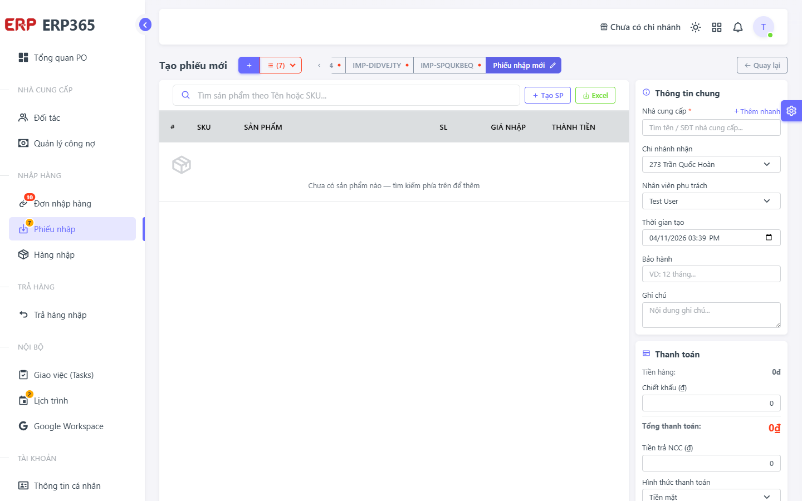Expand the (7) open slips dropdown
Image resolution: width=802 pixels, height=501 pixels.
point(281,65)
